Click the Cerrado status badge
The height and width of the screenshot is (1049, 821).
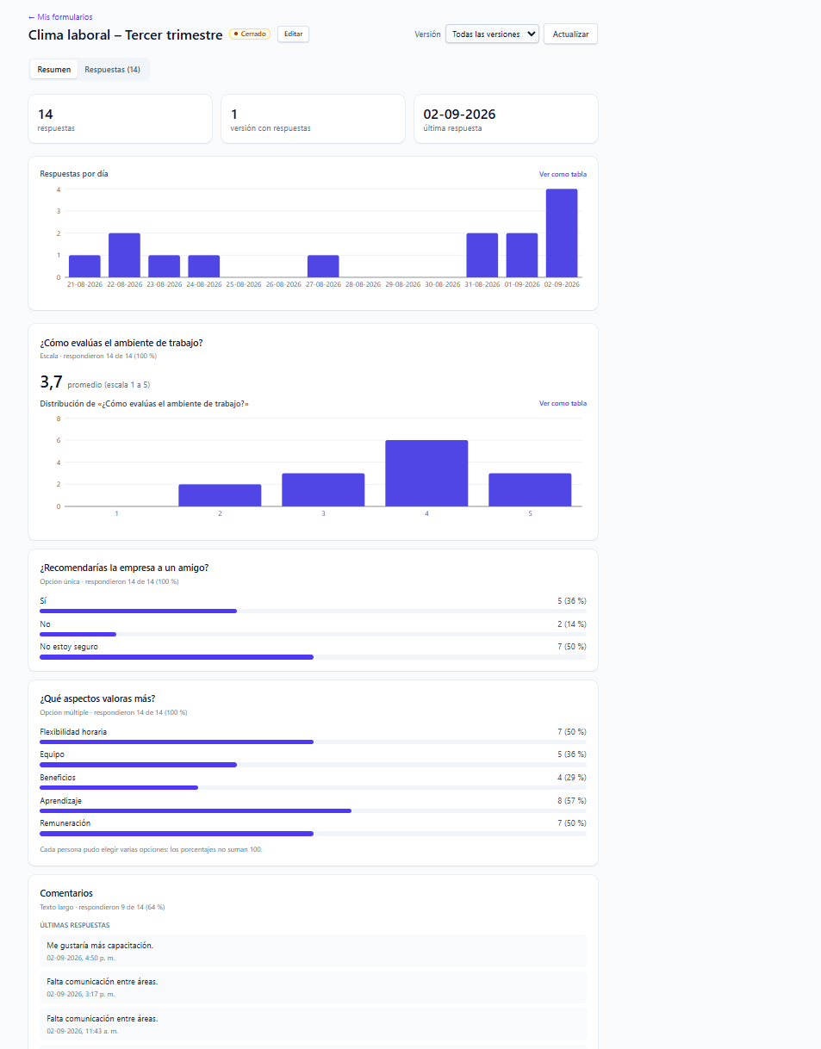tap(250, 34)
